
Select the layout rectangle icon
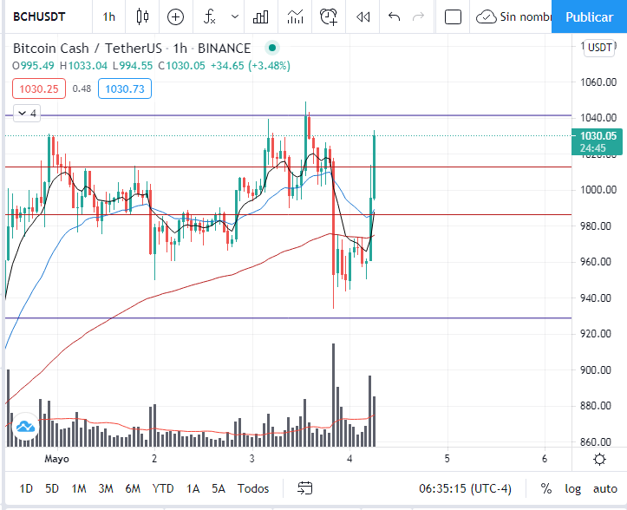(453, 17)
